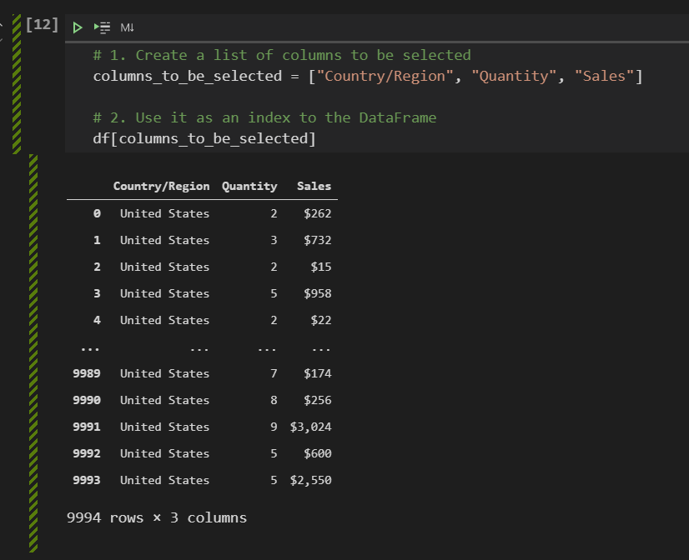Image resolution: width=689 pixels, height=560 pixels.
Task: Click the Sales column header
Action: click(314, 187)
